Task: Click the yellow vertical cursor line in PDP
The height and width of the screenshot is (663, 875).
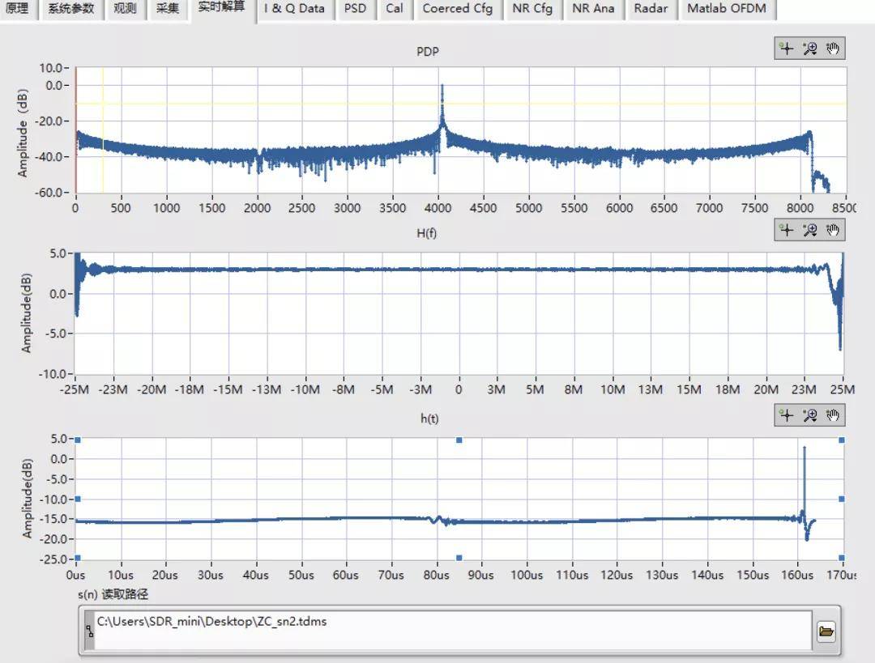Action: [103, 130]
